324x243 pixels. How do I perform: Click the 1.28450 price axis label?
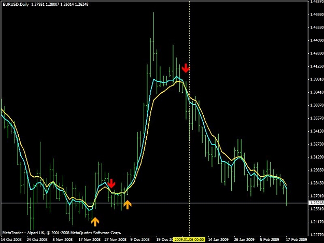(x=317, y=183)
